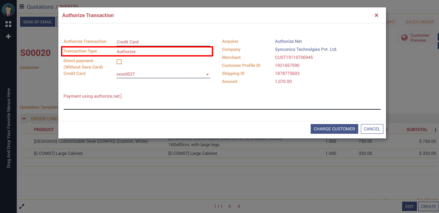Open Quotations breadcrumb link

coord(40,7)
